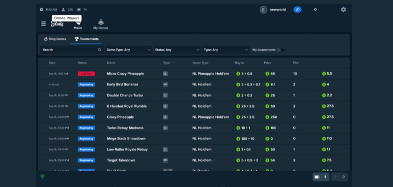
Task: Click Registering badge for Mega Stack Showdown
Action: (86, 139)
